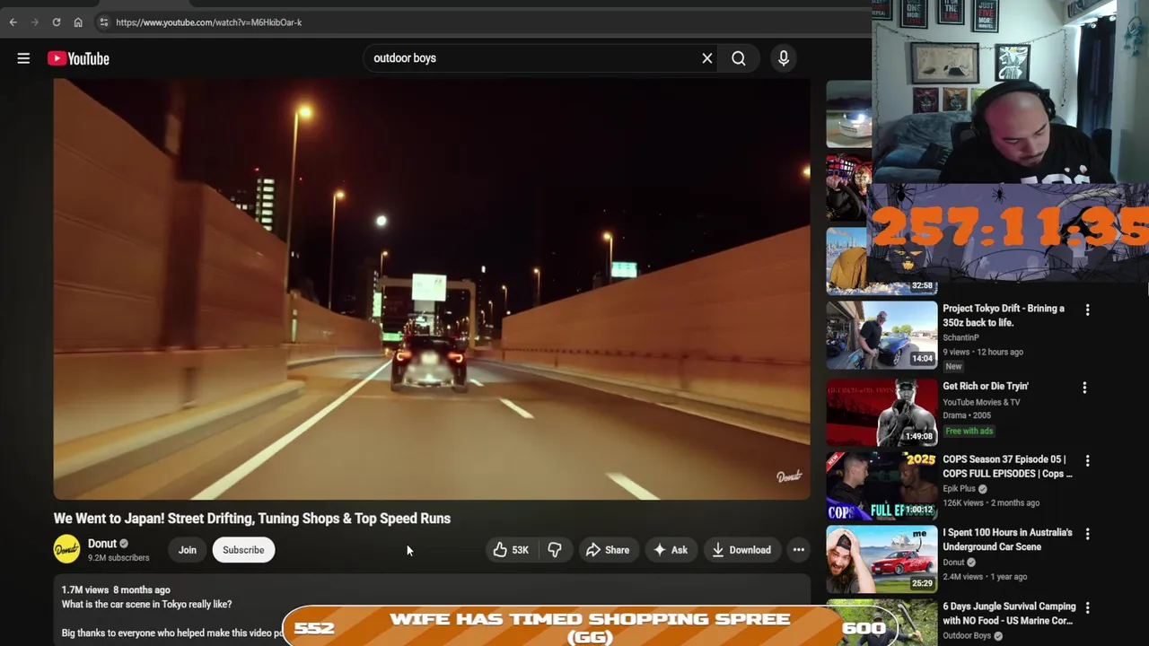This screenshot has height=646, width=1149.
Task: Open the 6 Days Jungle Survival thumbnail
Action: click(x=881, y=623)
